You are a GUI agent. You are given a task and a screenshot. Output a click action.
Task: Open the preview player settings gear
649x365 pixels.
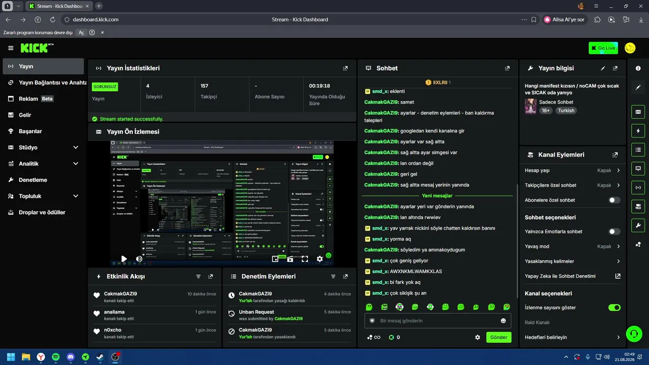319,259
